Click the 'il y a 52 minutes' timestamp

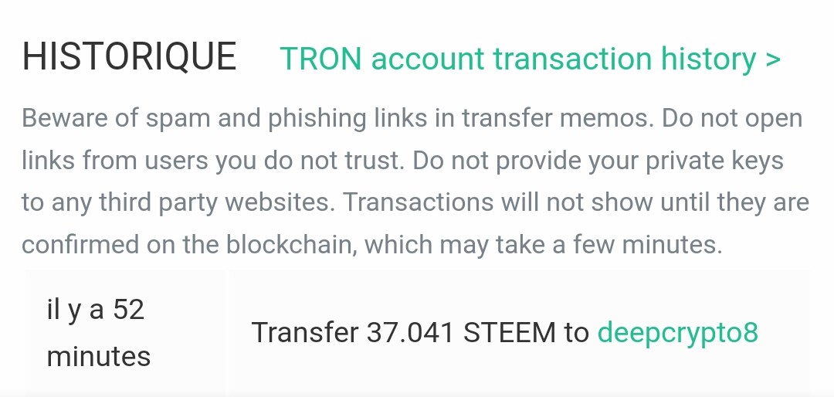[99, 333]
